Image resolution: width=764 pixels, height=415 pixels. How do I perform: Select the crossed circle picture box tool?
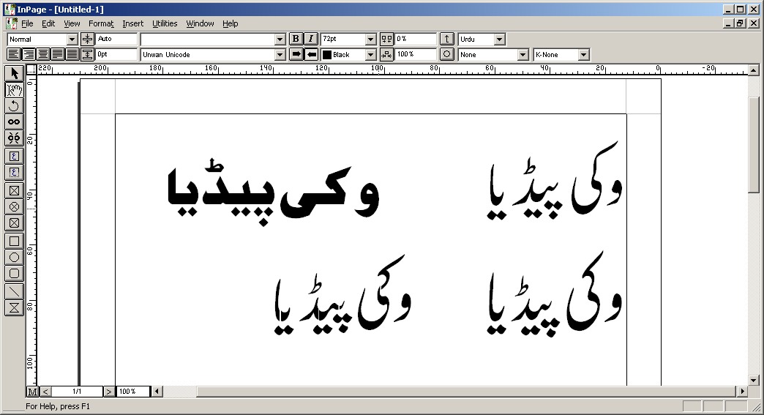point(14,207)
